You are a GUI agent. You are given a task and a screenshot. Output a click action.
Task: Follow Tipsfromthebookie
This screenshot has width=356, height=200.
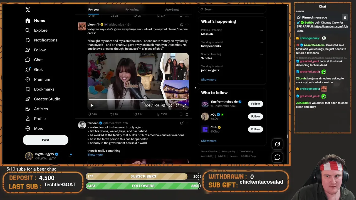point(255,104)
